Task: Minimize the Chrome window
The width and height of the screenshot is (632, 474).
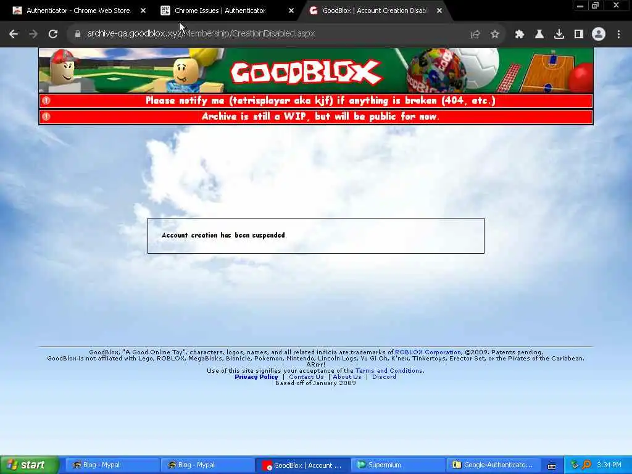Action: (580, 6)
